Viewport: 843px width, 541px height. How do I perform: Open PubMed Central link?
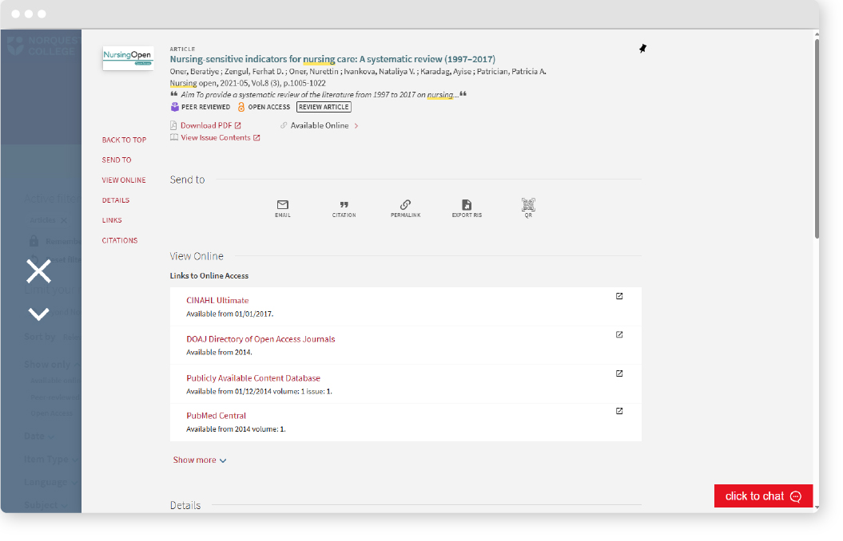216,416
